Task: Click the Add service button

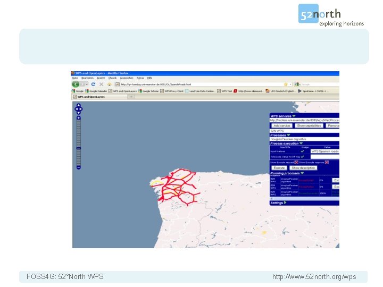Action: point(281,125)
